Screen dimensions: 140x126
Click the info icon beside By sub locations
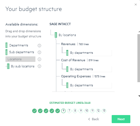[39, 66]
